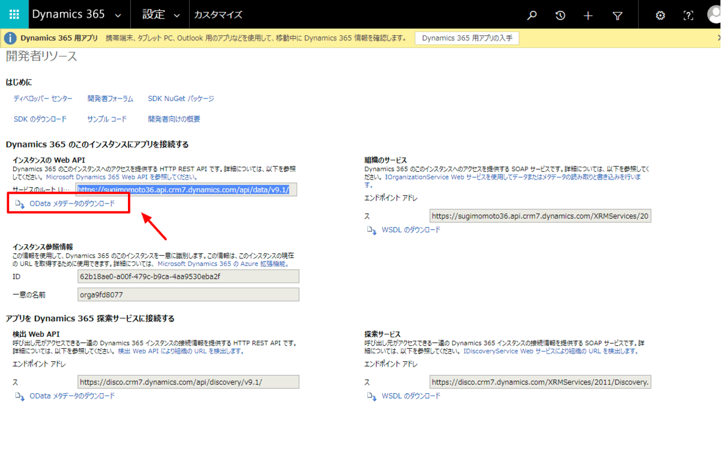
Task: Open the settings gear icon
Action: pyautogui.click(x=660, y=16)
